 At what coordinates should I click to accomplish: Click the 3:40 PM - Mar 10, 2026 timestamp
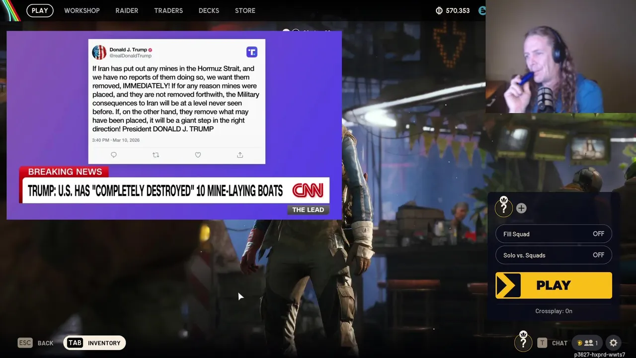[x=116, y=140]
